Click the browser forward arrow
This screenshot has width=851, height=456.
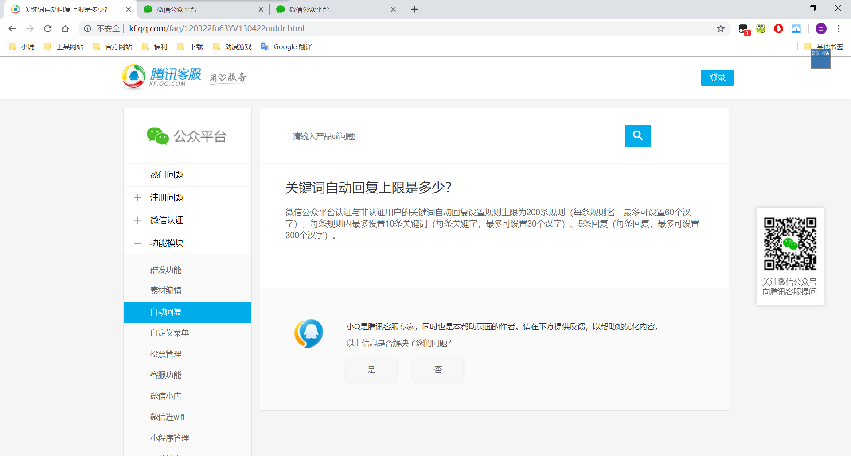click(30, 29)
